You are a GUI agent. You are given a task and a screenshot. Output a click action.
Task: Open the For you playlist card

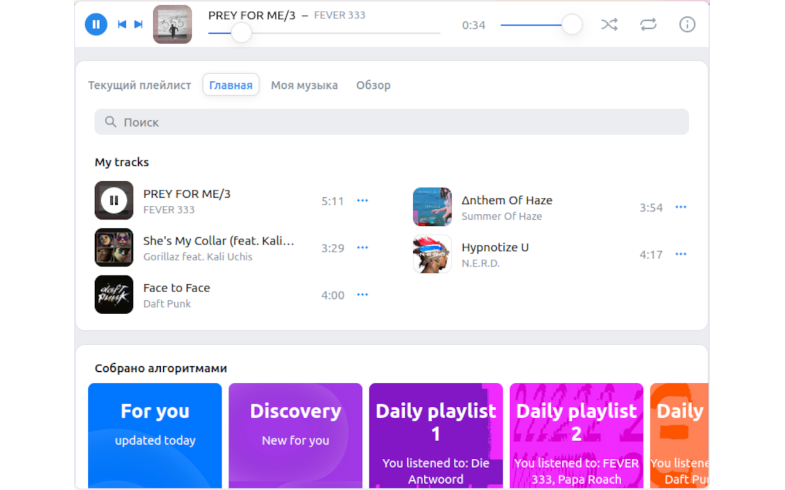click(155, 436)
